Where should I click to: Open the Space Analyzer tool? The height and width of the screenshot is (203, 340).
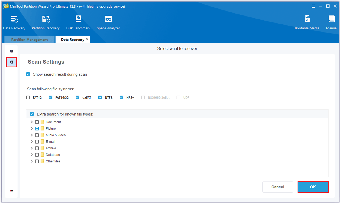point(108,23)
